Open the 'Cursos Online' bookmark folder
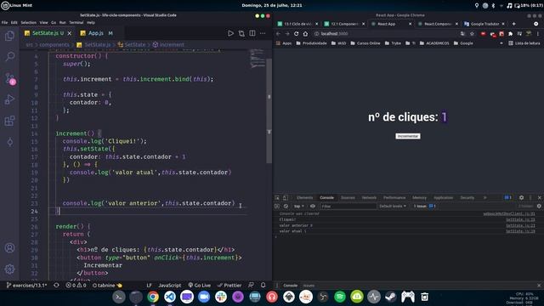The height and width of the screenshot is (306, 544). click(x=365, y=43)
